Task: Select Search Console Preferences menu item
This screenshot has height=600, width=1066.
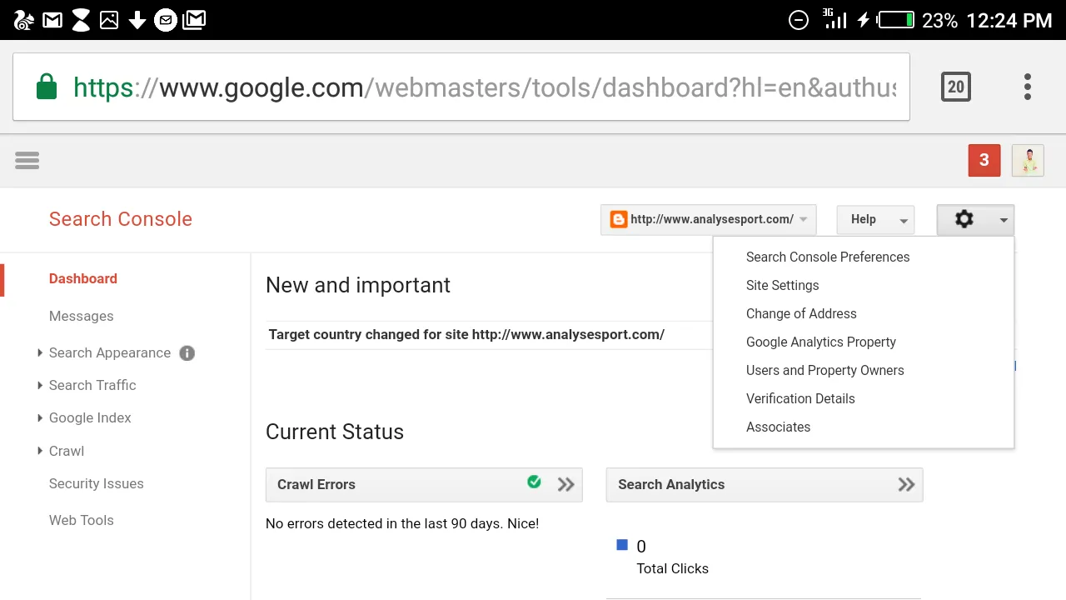Action: [828, 257]
